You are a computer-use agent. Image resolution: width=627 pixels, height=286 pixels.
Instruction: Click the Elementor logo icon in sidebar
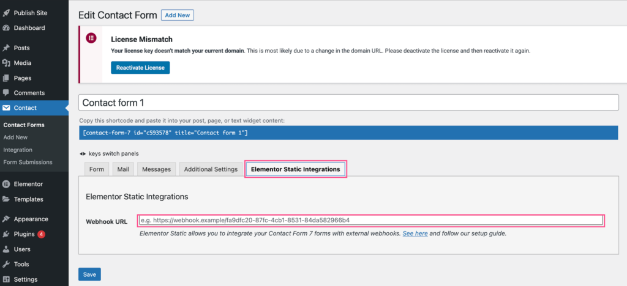[6, 185]
